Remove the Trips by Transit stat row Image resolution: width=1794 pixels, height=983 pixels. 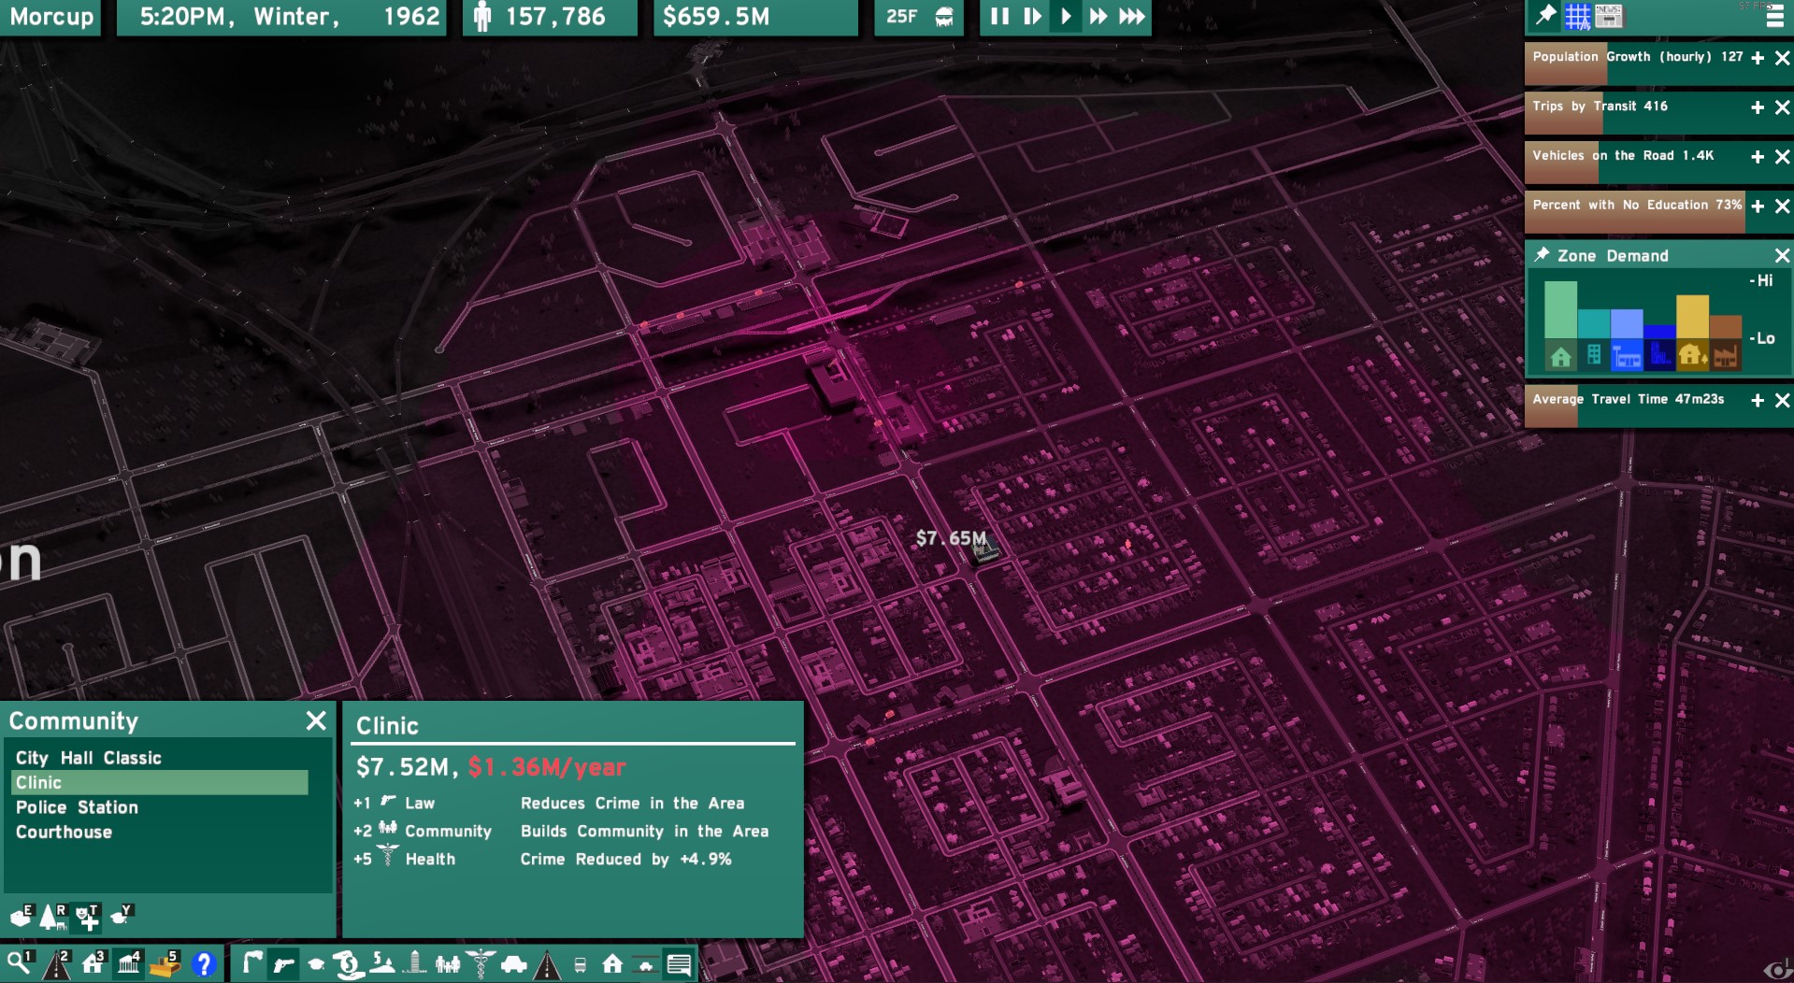(1783, 107)
